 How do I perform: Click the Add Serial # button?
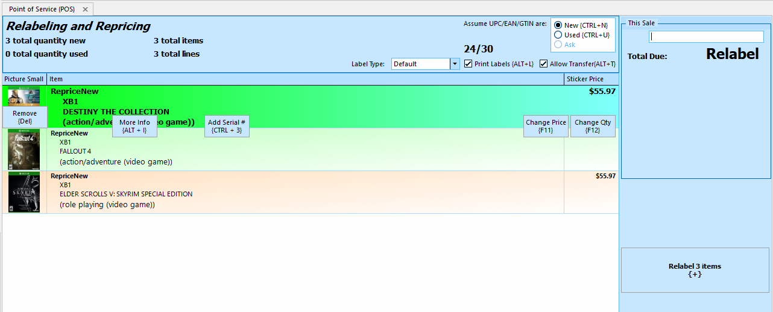[227, 126]
